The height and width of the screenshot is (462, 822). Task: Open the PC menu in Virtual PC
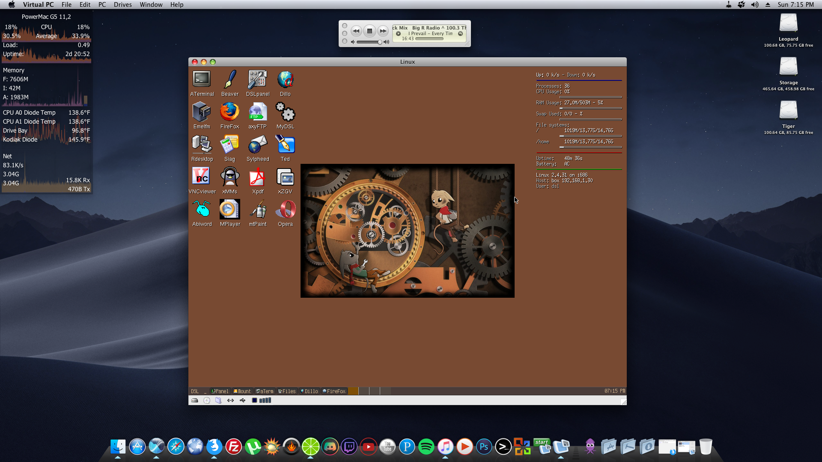click(102, 5)
